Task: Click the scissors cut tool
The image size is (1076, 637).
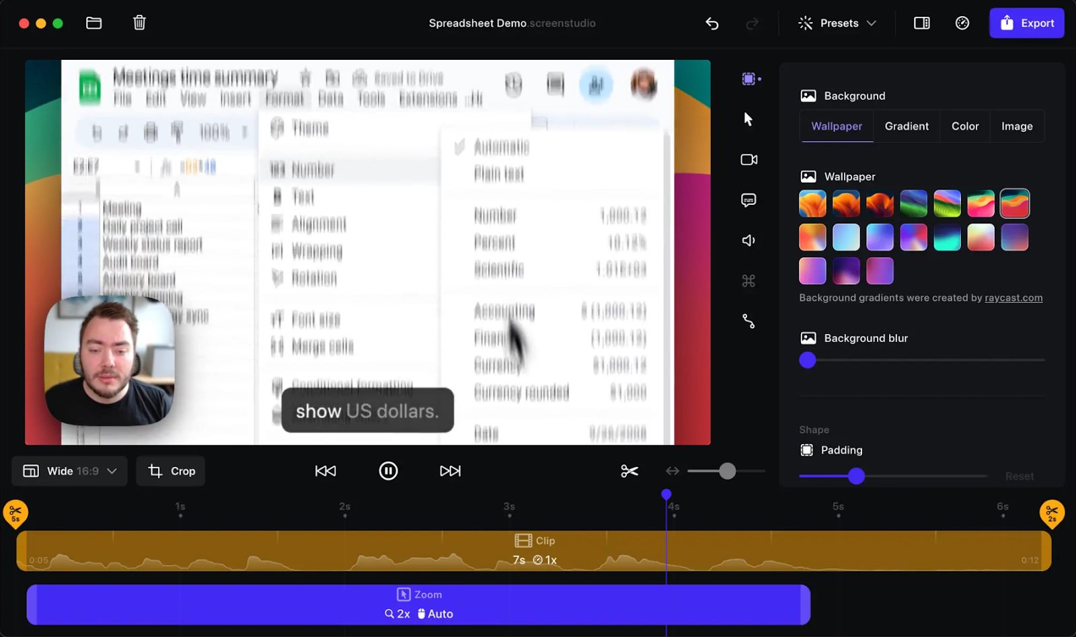Action: [x=629, y=471]
